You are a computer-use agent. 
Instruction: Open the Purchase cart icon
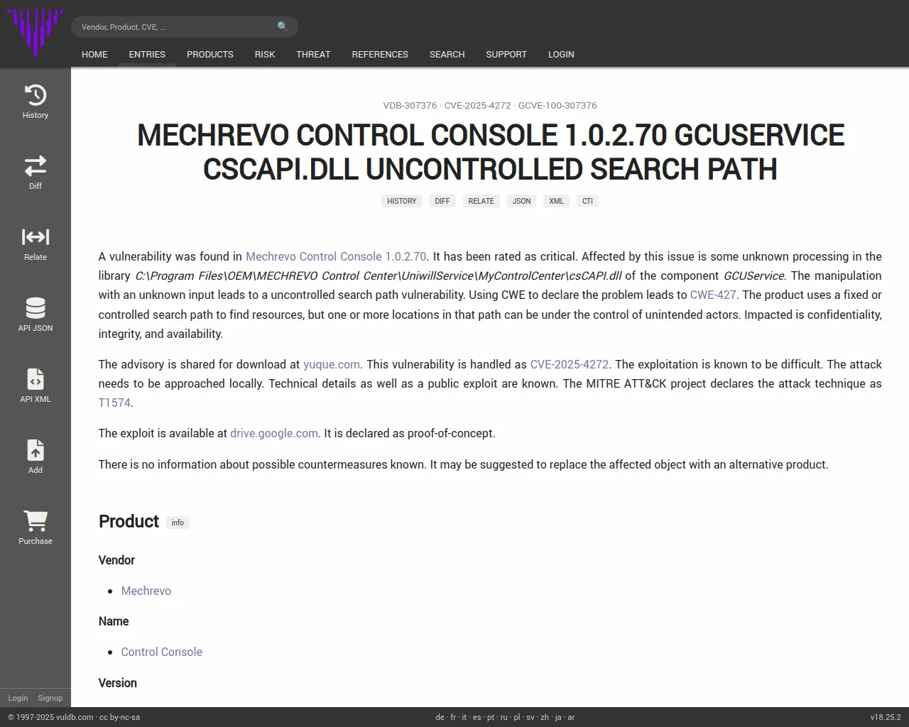[x=36, y=521]
